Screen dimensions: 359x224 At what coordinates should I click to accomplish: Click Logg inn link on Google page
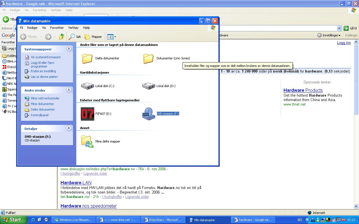344,43
